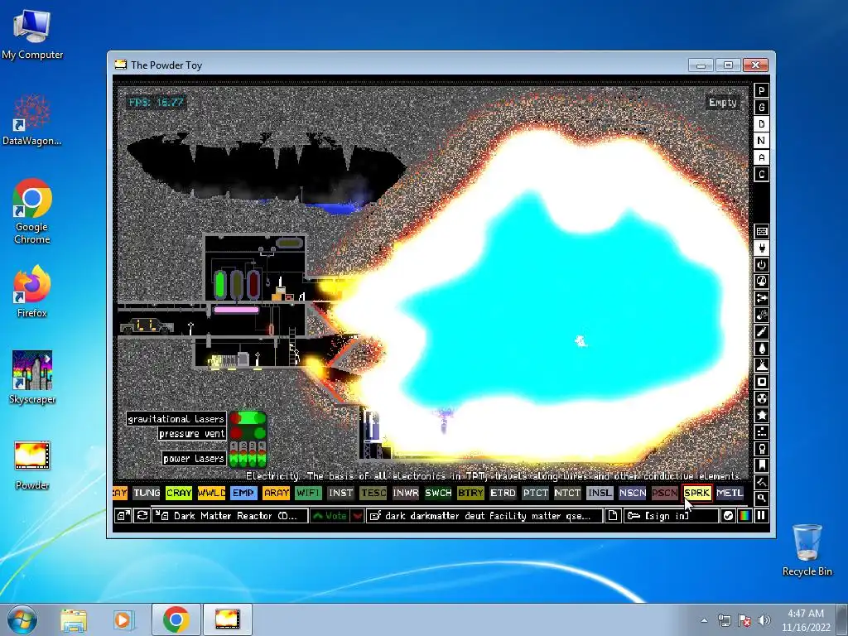This screenshot has height=636, width=848.
Task: Open the Special category star icon
Action: 762,416
